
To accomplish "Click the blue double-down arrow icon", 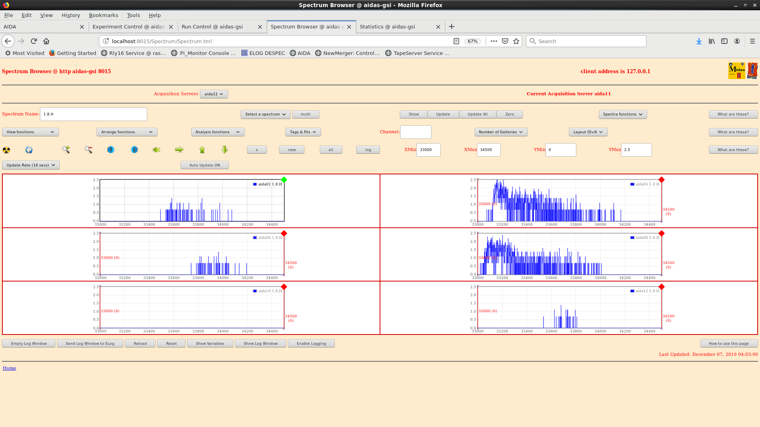I will (x=111, y=149).
